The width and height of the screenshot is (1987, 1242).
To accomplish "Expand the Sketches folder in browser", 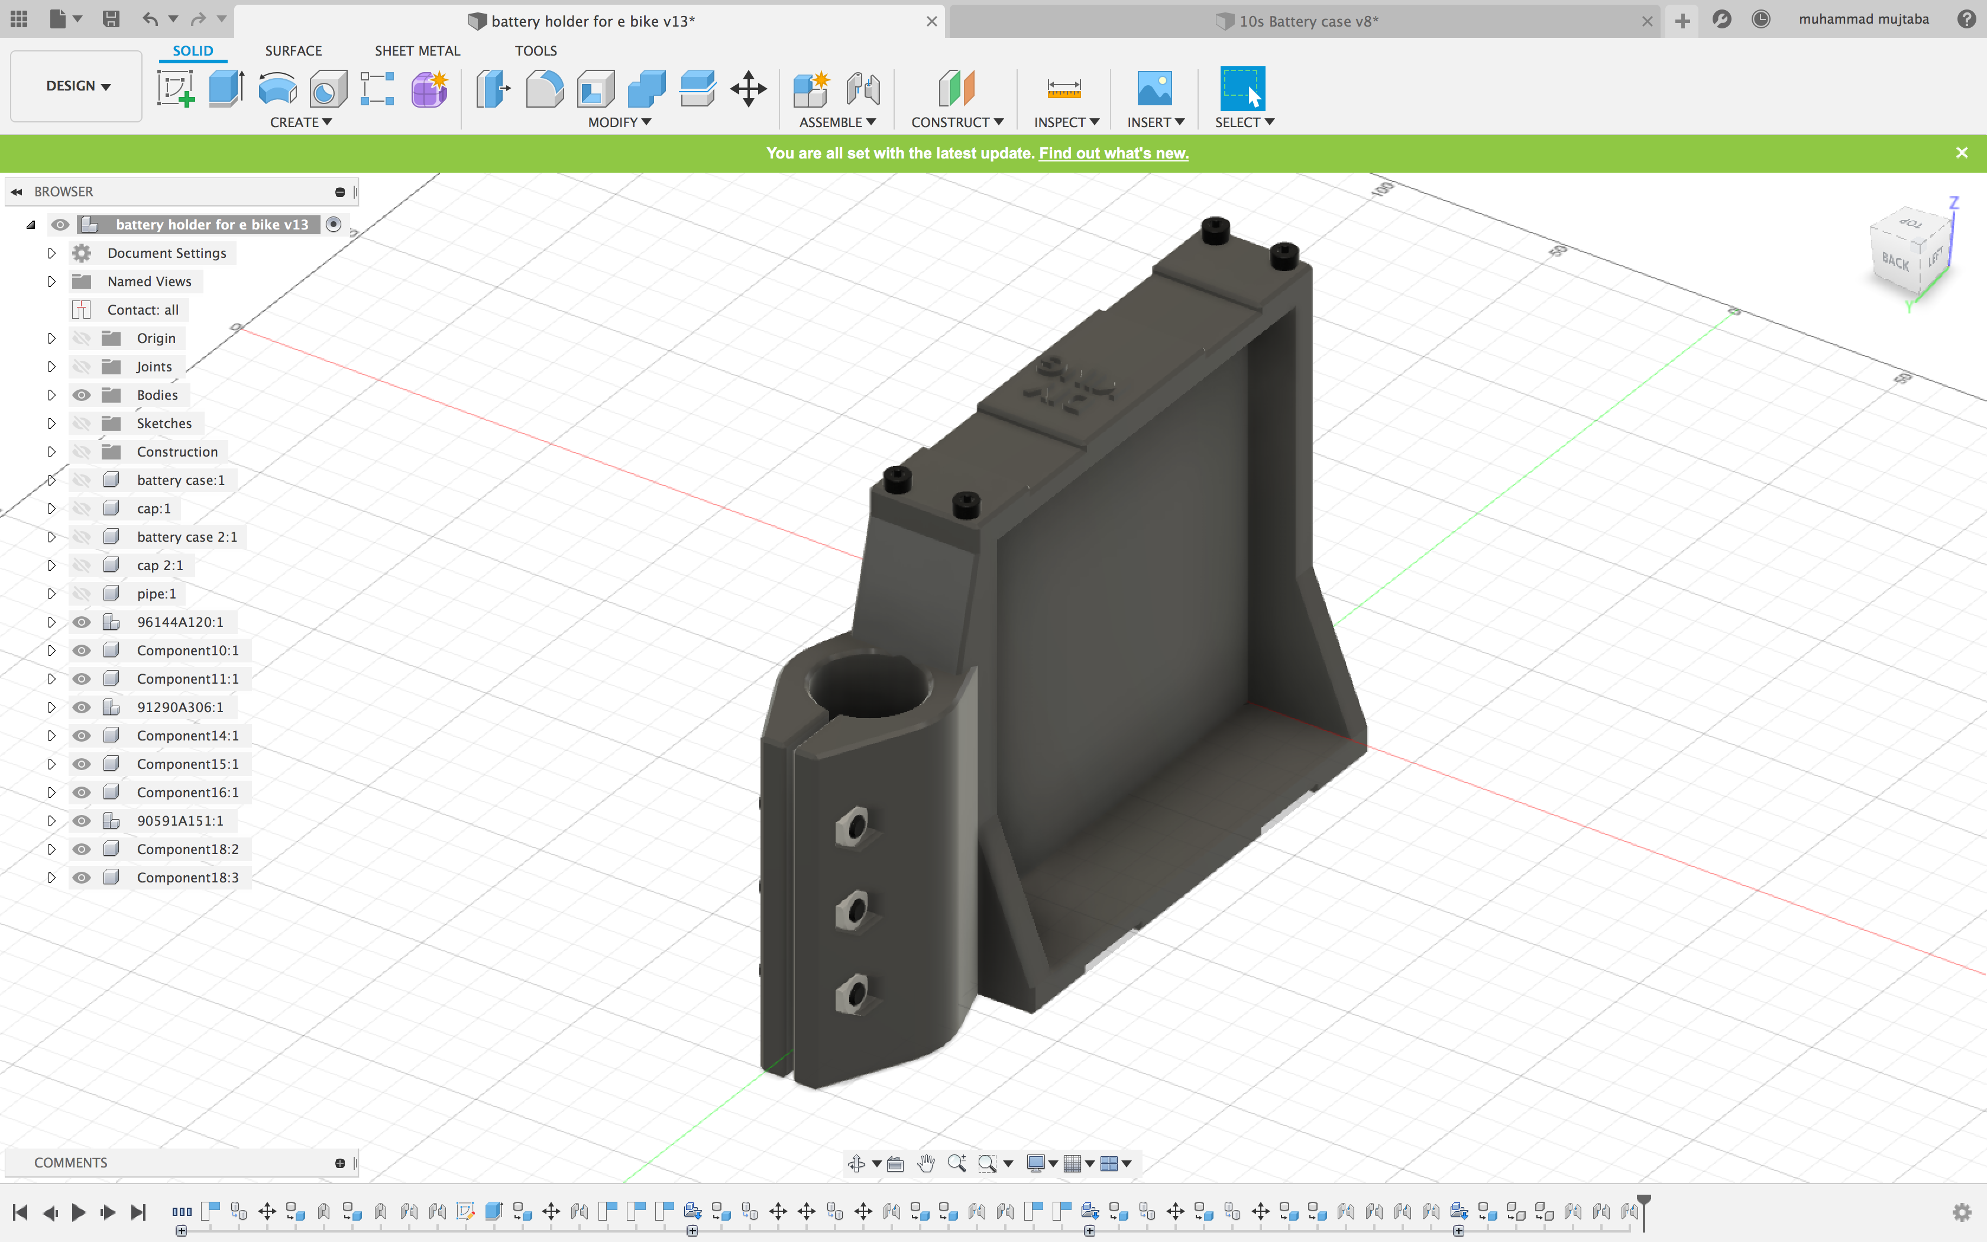I will tap(50, 422).
